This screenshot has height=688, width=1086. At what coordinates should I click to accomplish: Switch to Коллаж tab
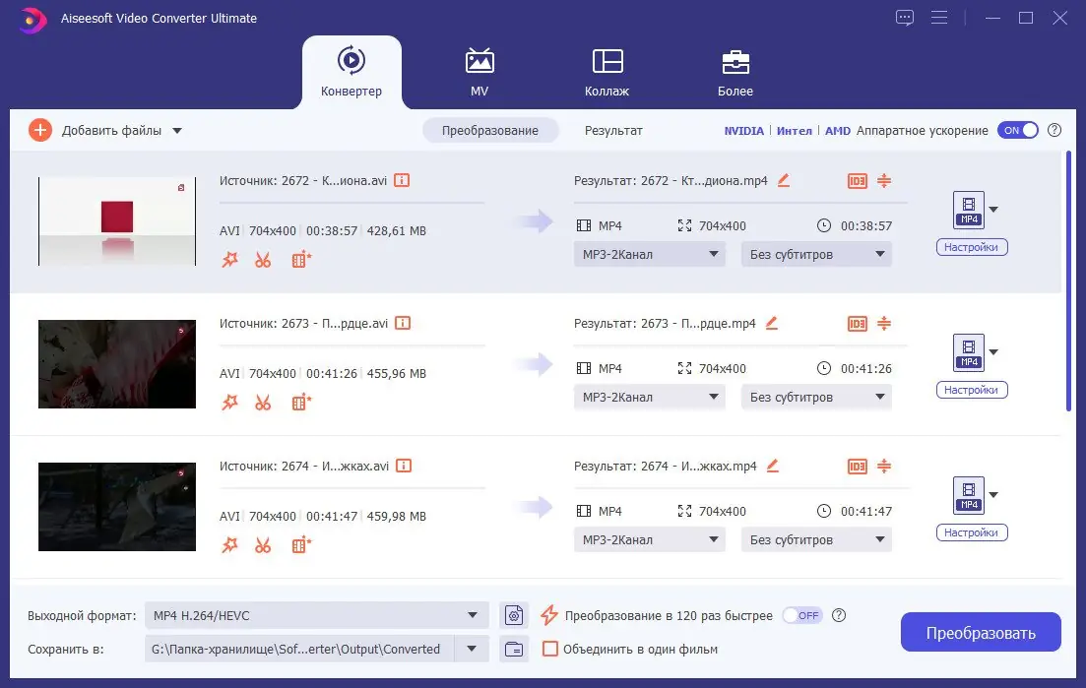(x=607, y=72)
